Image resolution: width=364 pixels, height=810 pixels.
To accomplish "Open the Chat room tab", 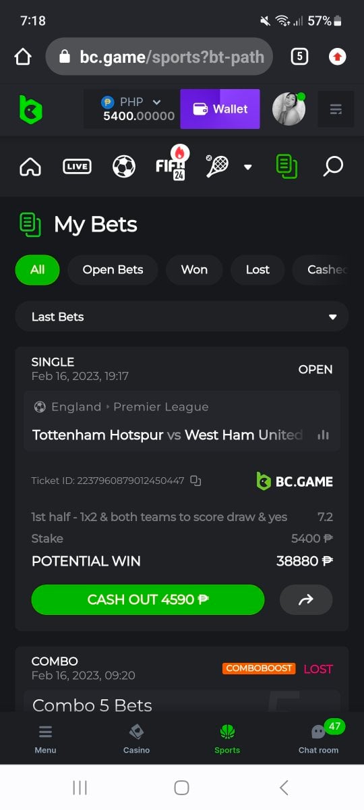I will coord(319,737).
